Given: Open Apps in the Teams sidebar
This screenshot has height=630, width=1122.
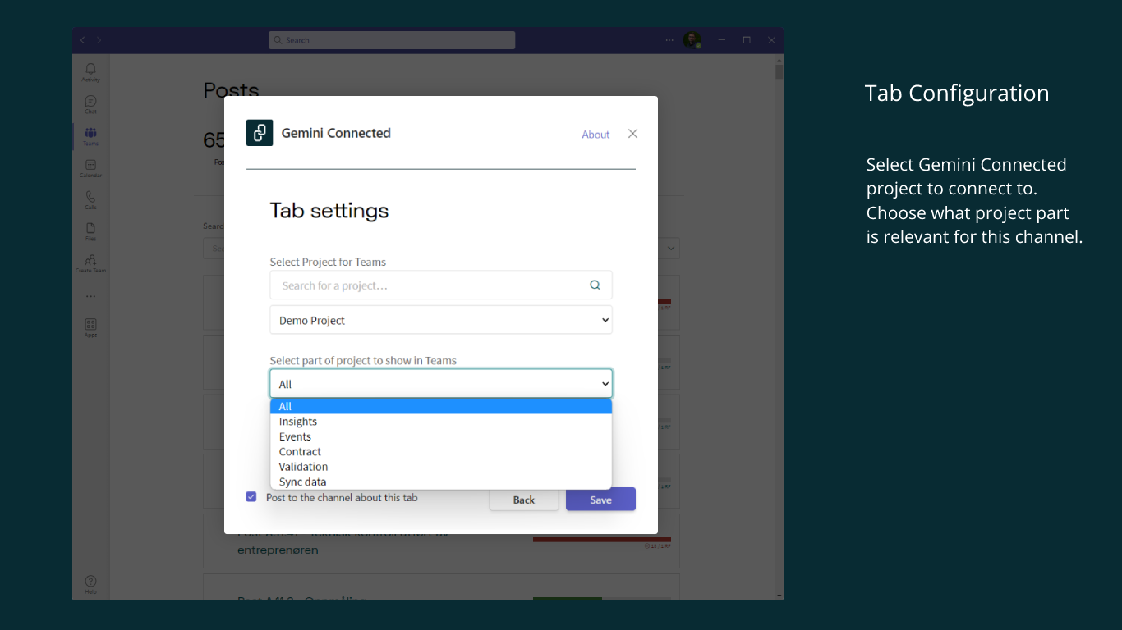Looking at the screenshot, I should [x=90, y=327].
